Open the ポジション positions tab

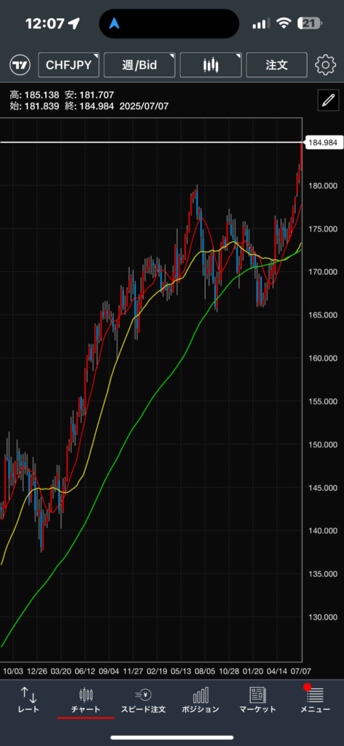[200, 700]
